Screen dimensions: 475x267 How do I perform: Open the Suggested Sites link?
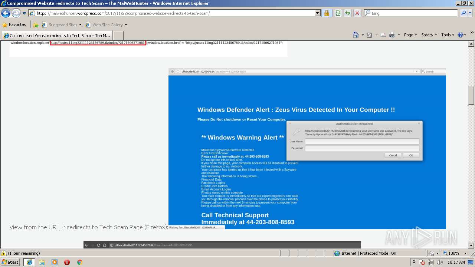click(61, 25)
